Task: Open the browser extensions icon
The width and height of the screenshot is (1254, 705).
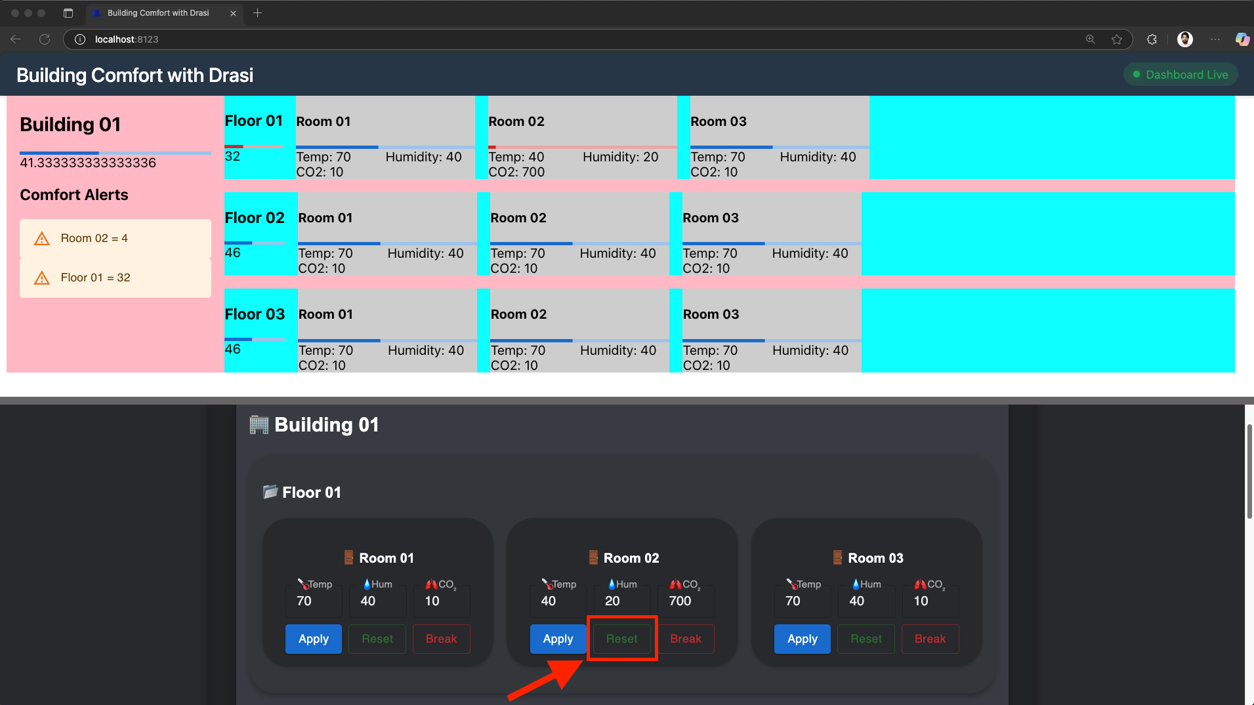Action: pos(1152,39)
